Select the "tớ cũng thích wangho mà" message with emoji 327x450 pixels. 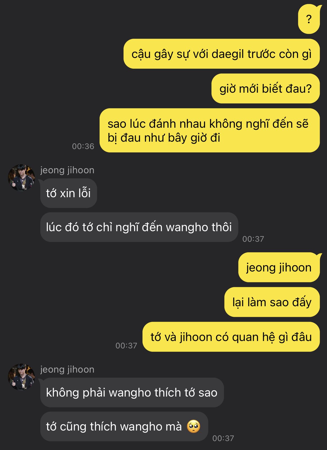tap(124, 427)
